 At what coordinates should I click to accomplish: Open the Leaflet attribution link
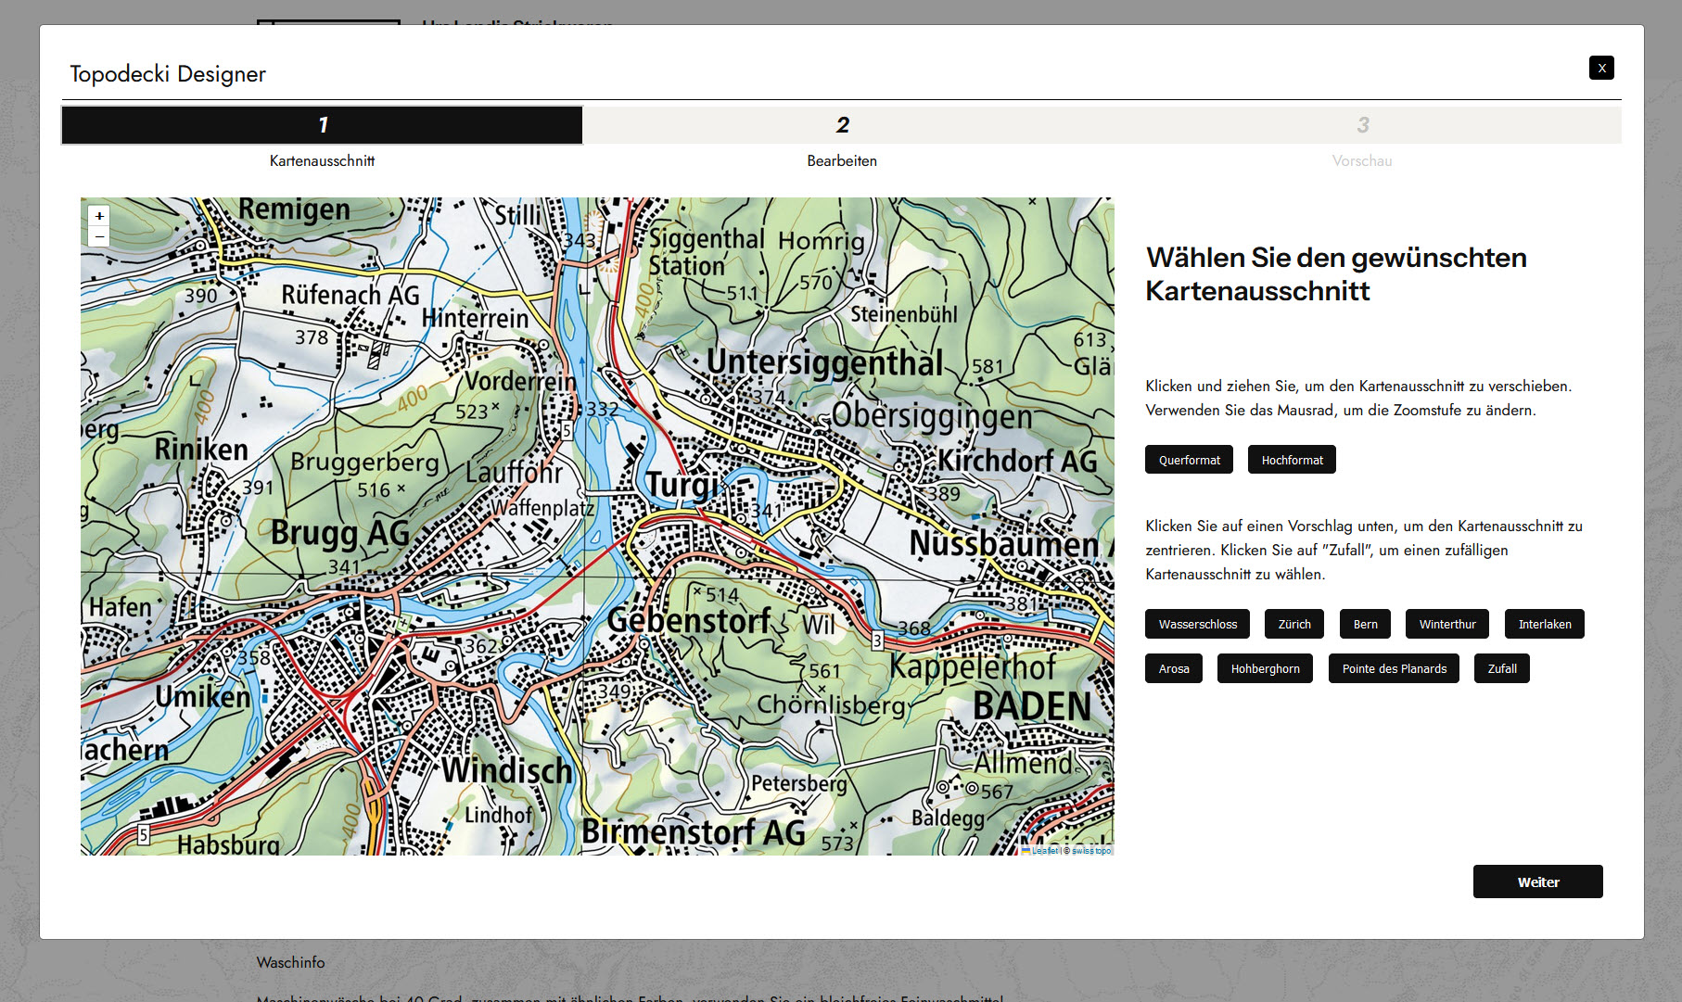[1044, 850]
